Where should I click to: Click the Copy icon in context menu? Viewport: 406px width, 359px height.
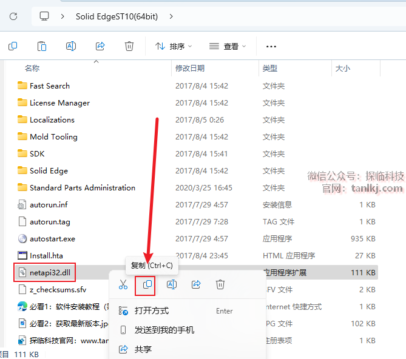coord(147,284)
